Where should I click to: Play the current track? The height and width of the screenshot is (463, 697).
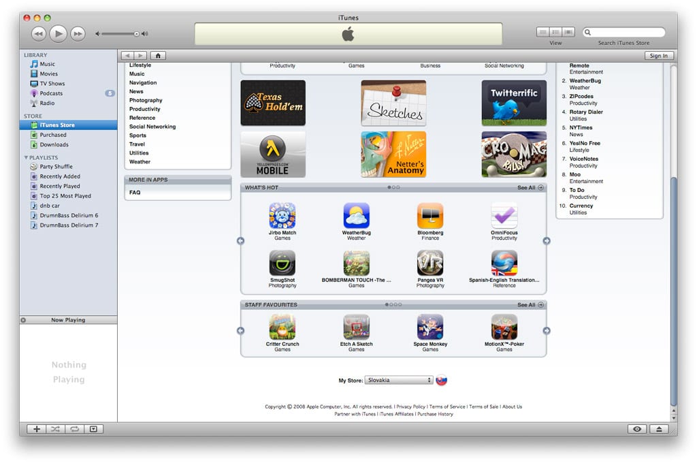tap(59, 33)
